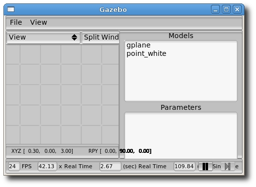Open the View menu in menu bar

tap(39, 22)
